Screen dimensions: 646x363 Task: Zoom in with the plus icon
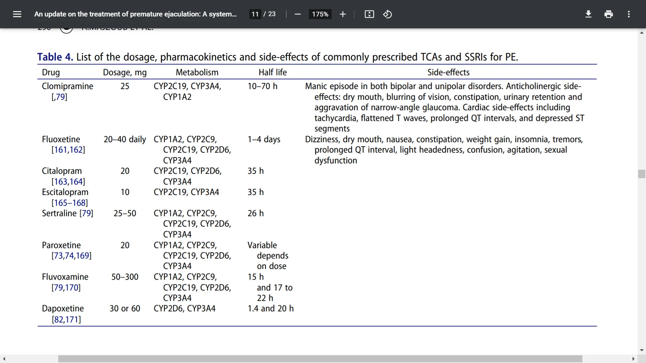(343, 14)
